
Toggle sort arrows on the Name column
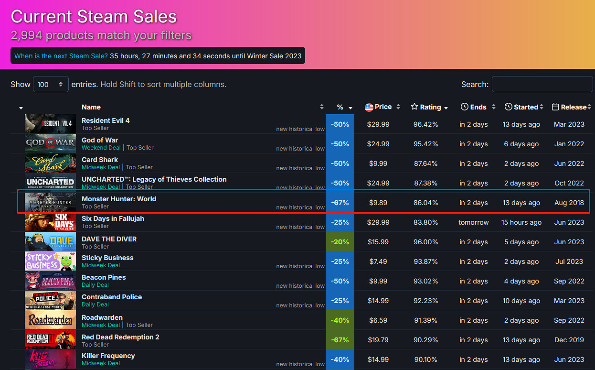pyautogui.click(x=322, y=107)
